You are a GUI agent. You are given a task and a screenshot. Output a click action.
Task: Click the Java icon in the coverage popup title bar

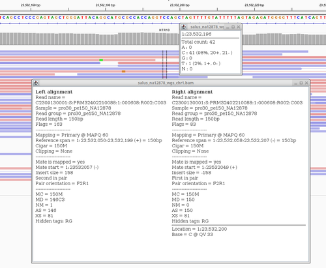pyautogui.click(x=184, y=27)
